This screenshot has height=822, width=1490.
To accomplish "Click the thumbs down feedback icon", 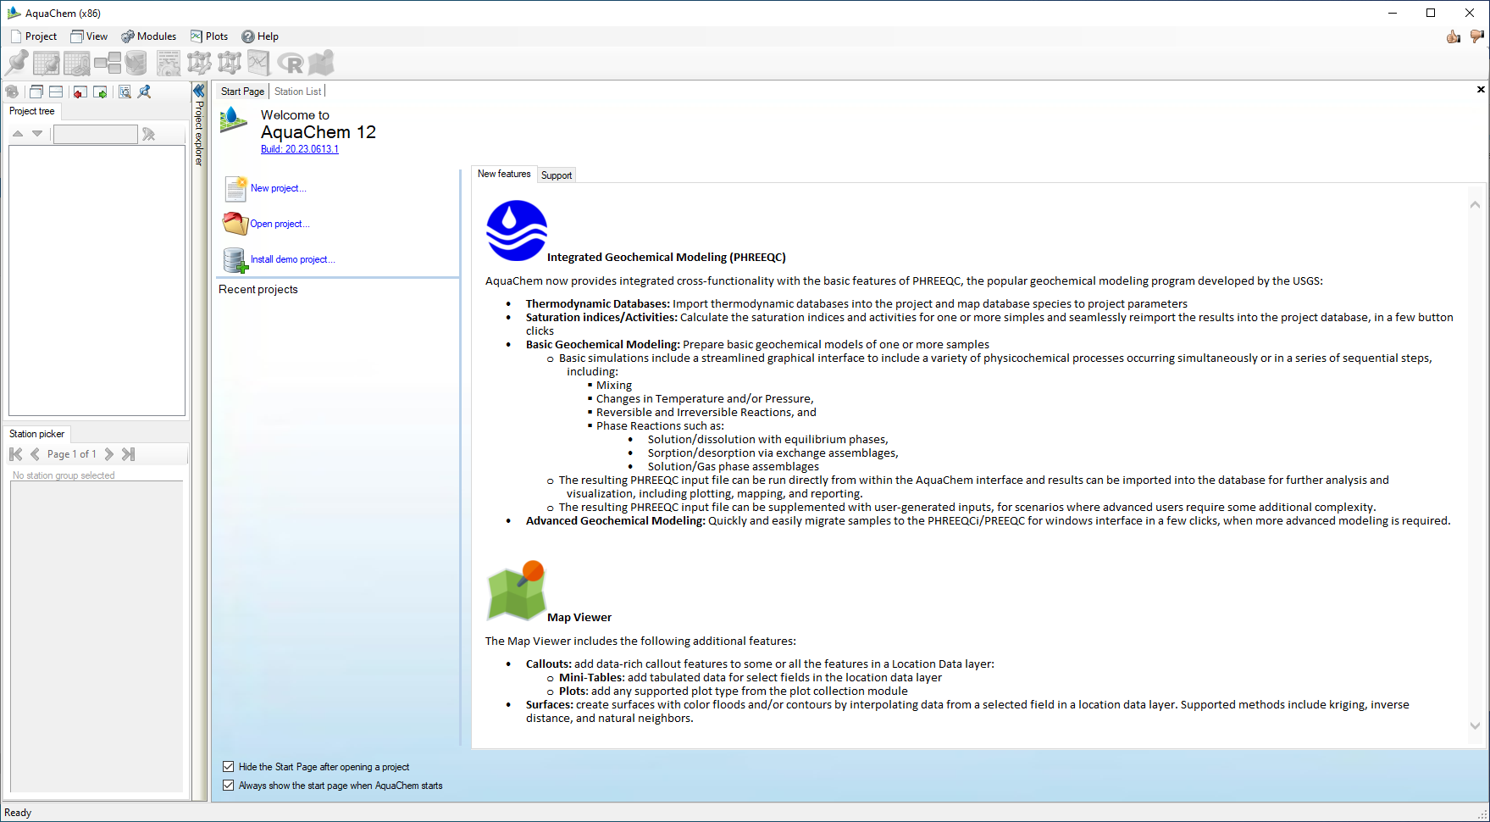I will point(1477,36).
